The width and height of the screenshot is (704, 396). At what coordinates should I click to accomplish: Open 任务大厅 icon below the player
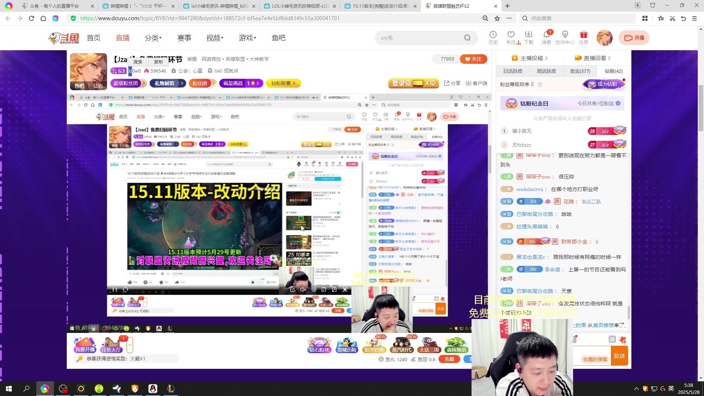(111, 345)
